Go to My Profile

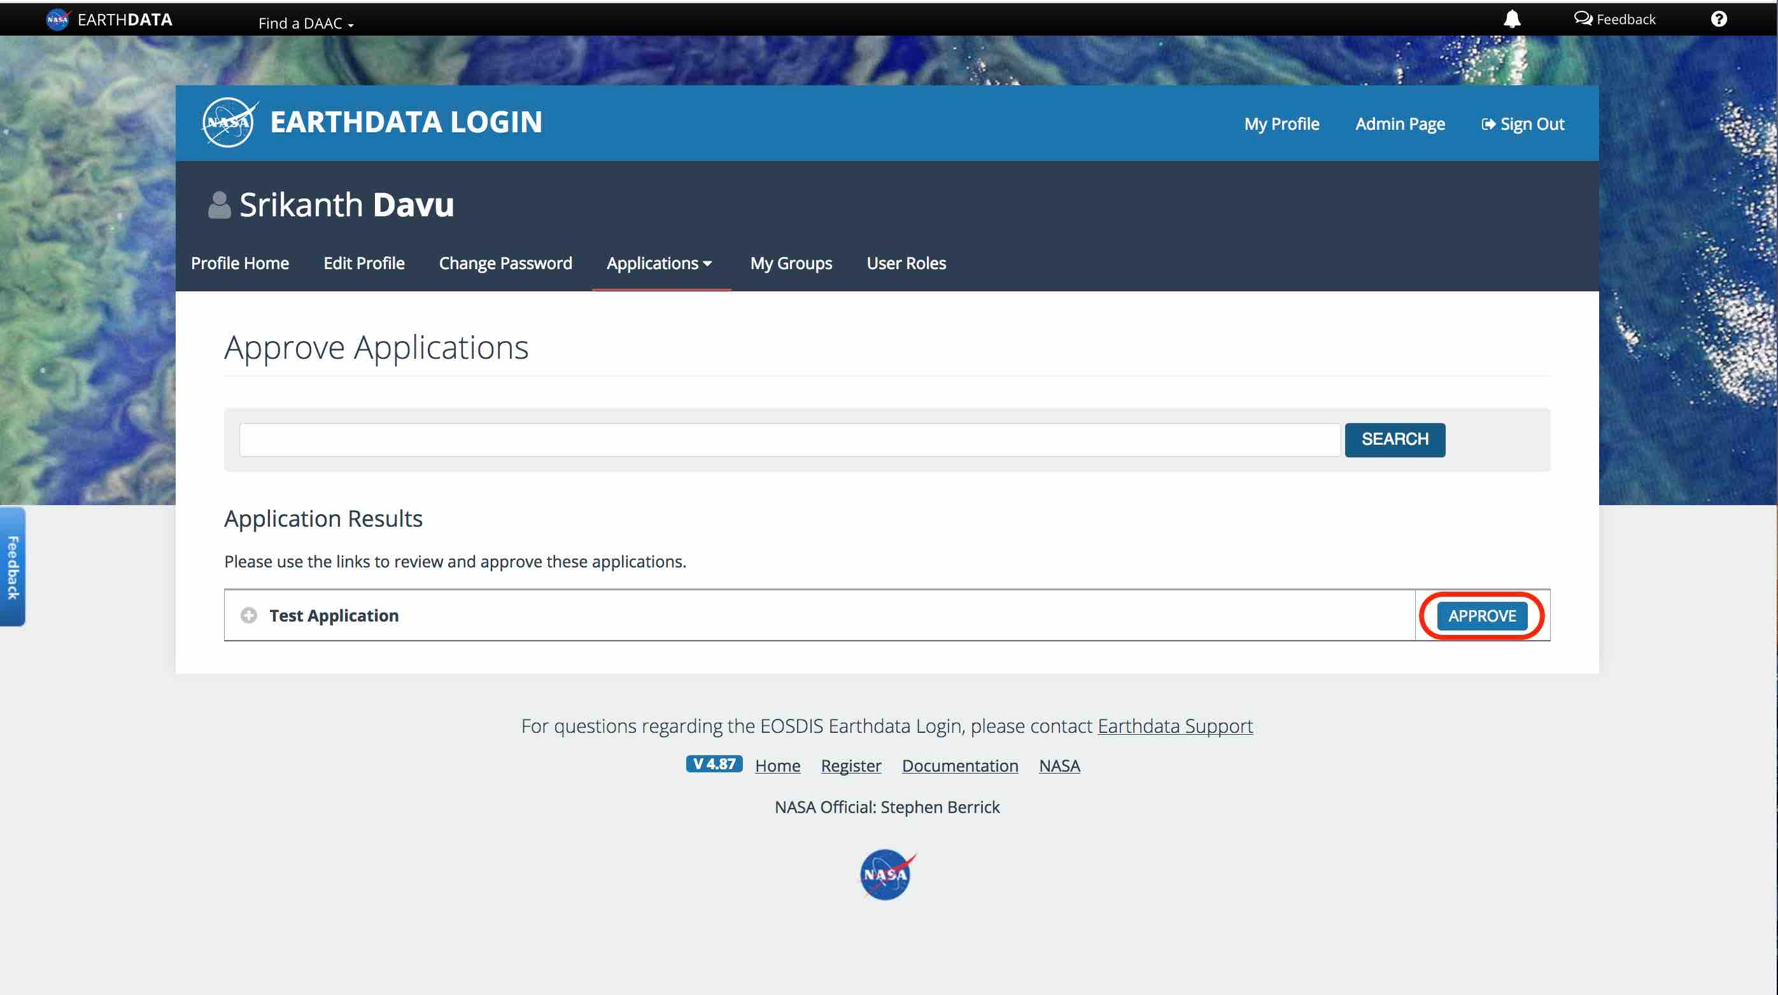1281,123
